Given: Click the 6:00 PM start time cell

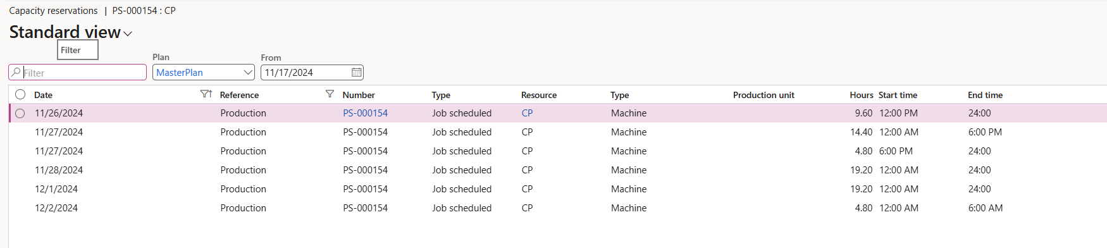Looking at the screenshot, I should click(896, 151).
